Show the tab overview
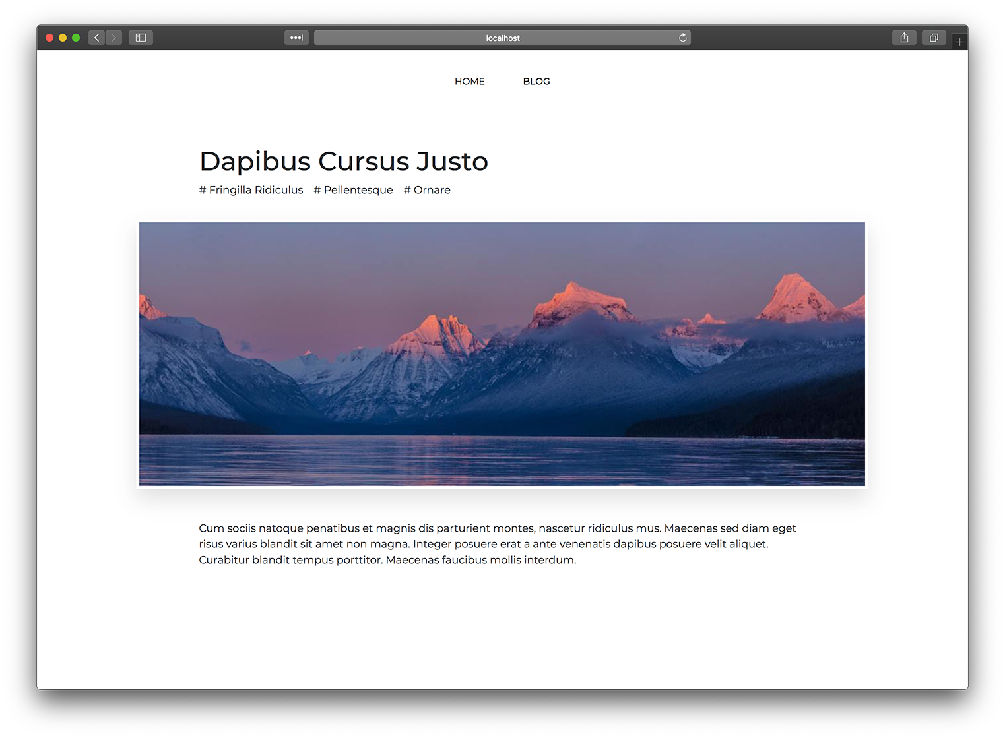1005x738 pixels. click(x=934, y=38)
